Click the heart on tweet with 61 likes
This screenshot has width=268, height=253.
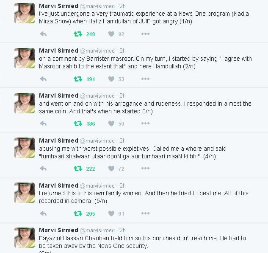111,214
